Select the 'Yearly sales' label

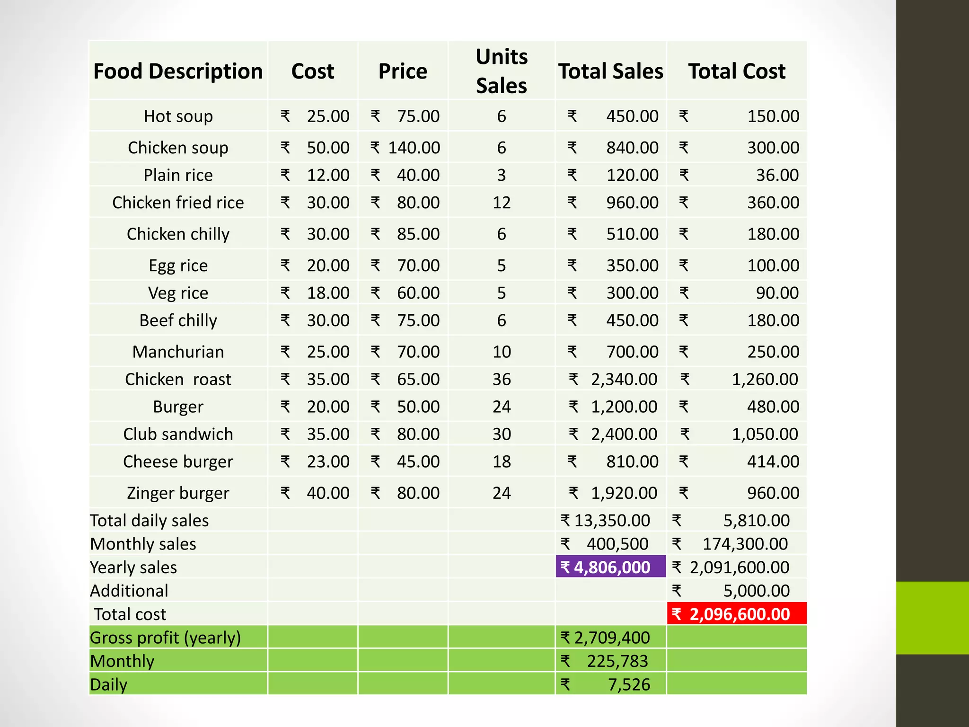(133, 567)
